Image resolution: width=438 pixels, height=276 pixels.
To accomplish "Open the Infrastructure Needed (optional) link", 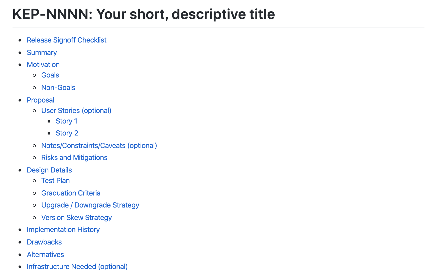I will point(77,266).
